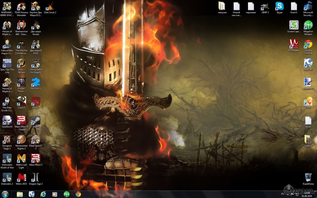Open the system clock showing 01.06.2014
317x198 pixels.
(x=307, y=195)
